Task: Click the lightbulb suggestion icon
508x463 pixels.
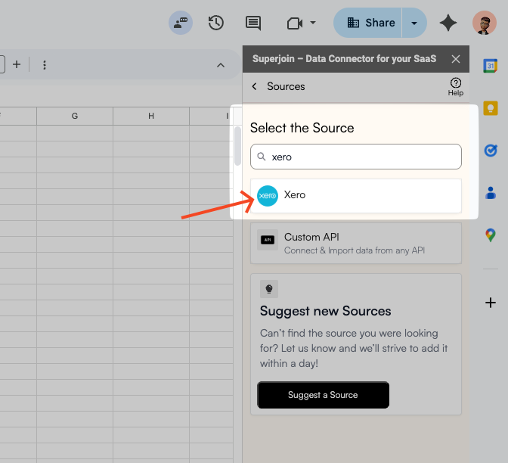Action: 269,288
